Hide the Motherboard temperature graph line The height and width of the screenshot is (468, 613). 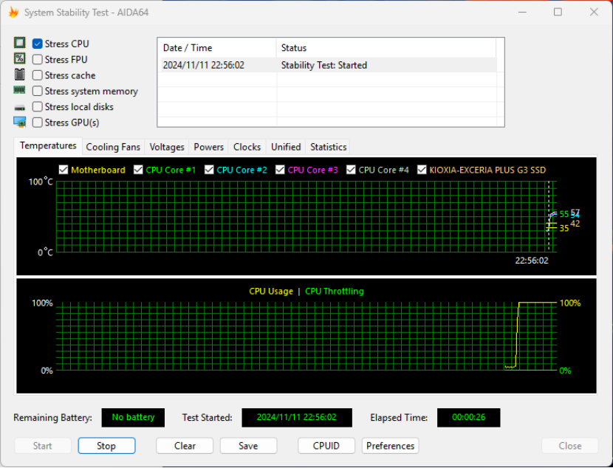pyautogui.click(x=64, y=170)
